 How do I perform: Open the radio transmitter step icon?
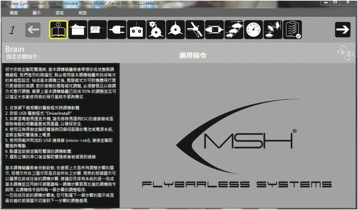[x=136, y=30]
